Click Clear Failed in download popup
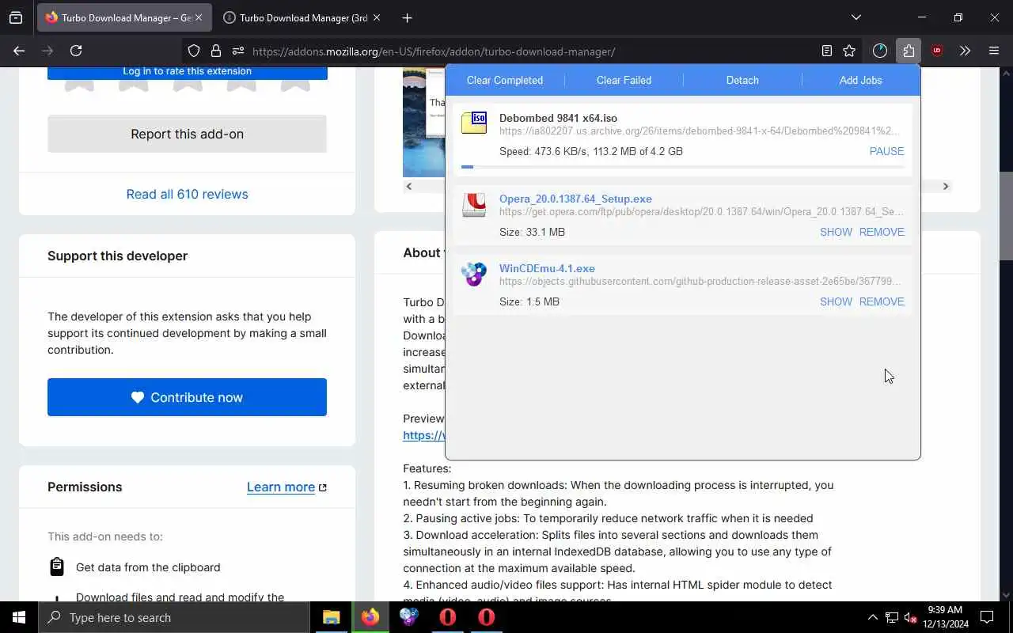Viewport: 1013px width, 633px height. coord(624,80)
